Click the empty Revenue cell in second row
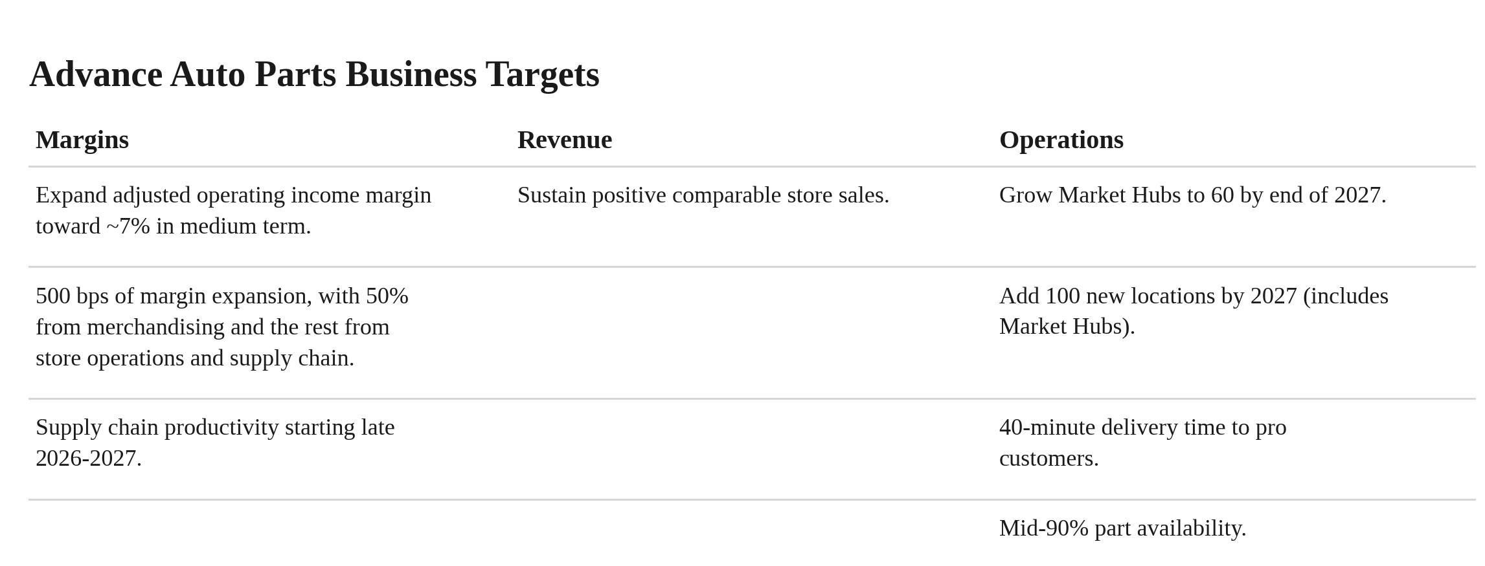1485x566 pixels. click(x=751, y=333)
